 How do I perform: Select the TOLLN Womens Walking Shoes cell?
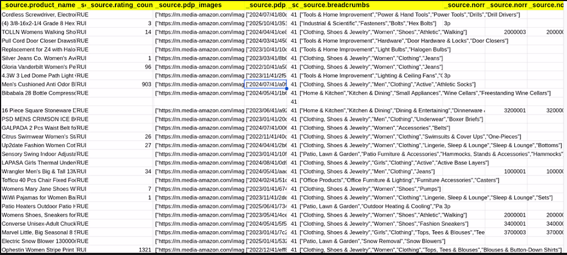click(x=38, y=32)
